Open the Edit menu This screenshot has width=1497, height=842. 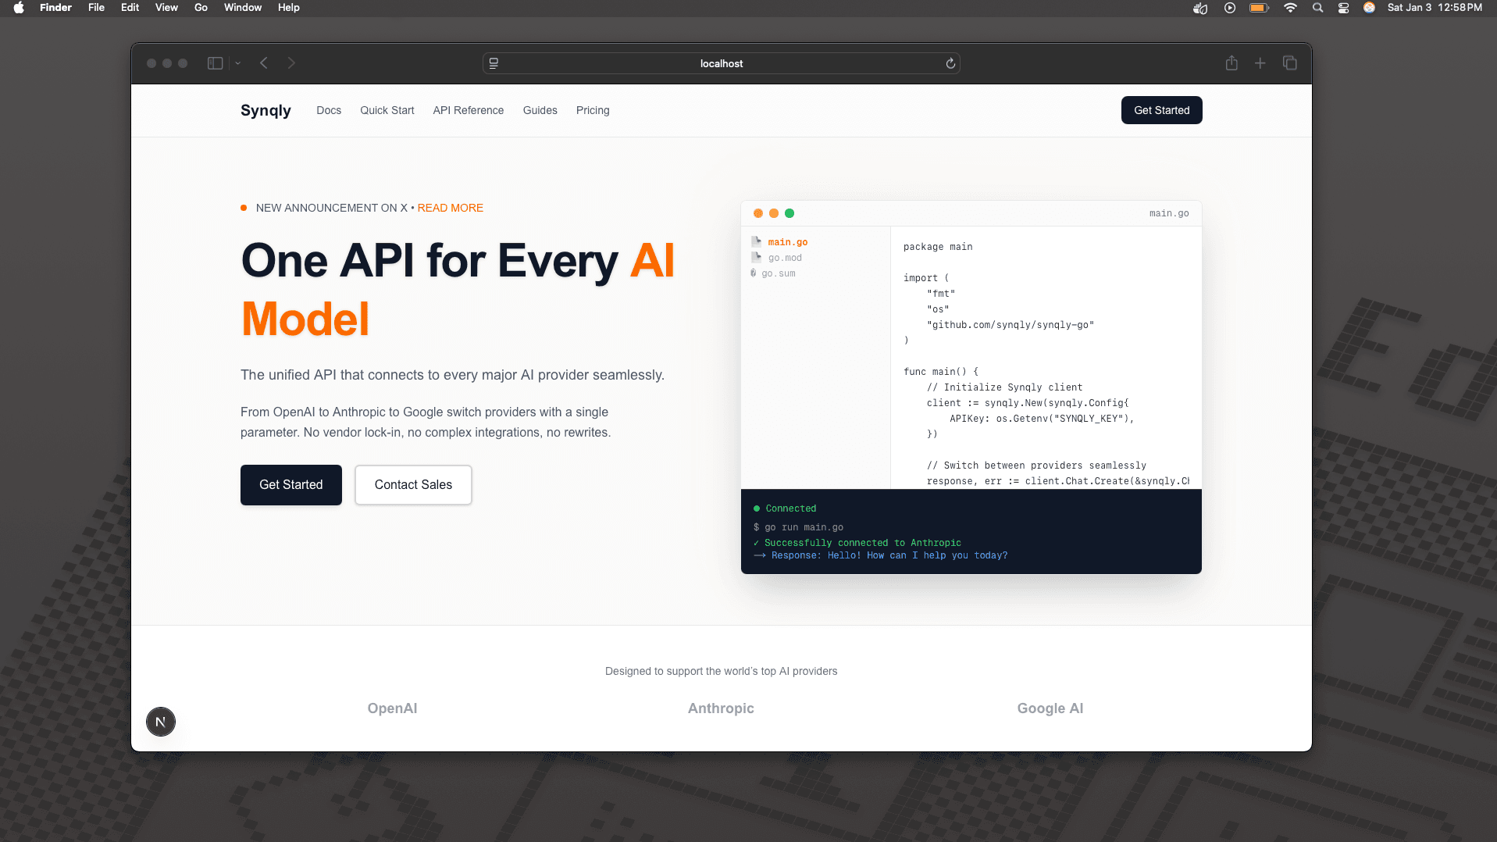pyautogui.click(x=130, y=8)
